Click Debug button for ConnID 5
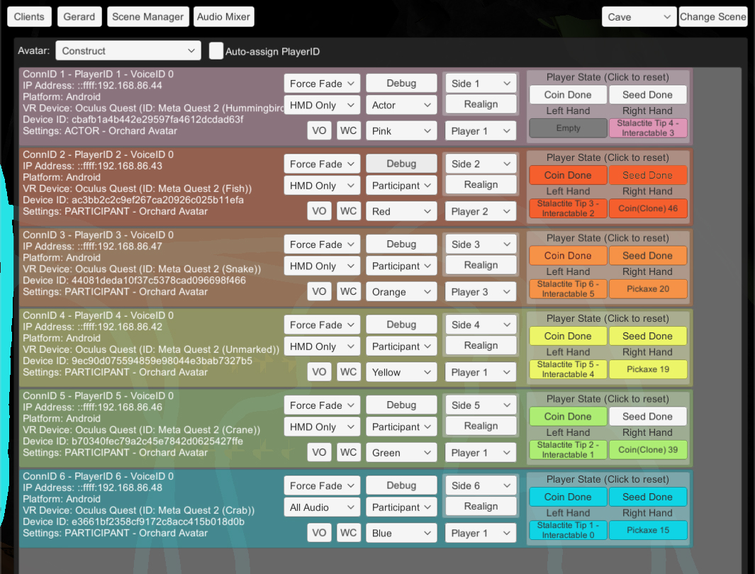The width and height of the screenshot is (755, 574). pos(401,404)
